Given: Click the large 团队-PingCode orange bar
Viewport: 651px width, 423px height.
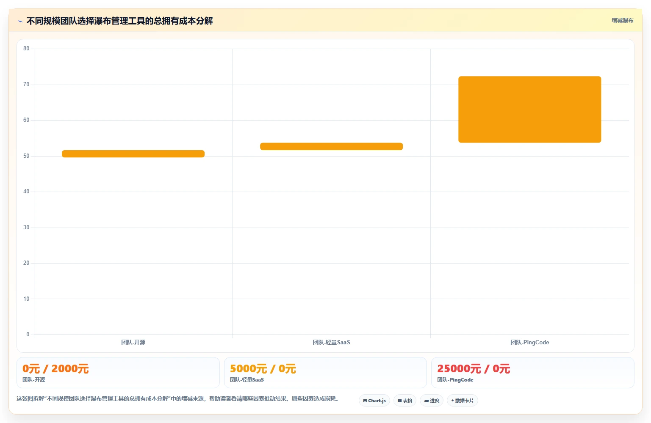Looking at the screenshot, I should click(x=529, y=110).
